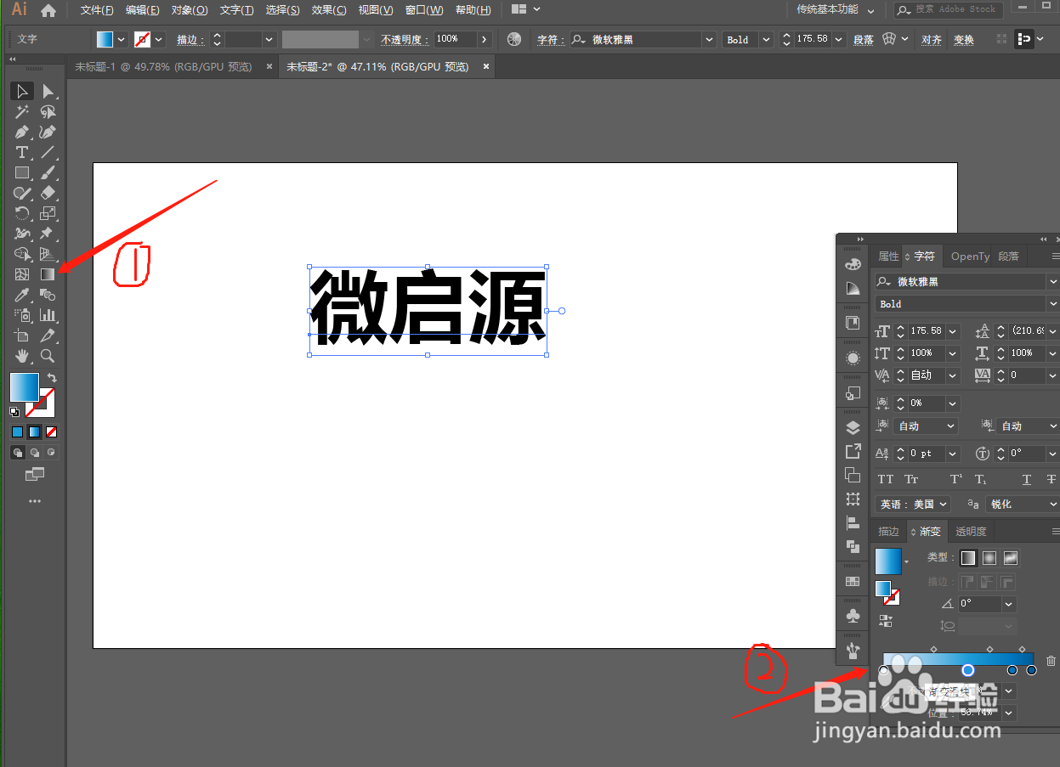Select the Gradient tool in the toolbar

pyautogui.click(x=48, y=274)
